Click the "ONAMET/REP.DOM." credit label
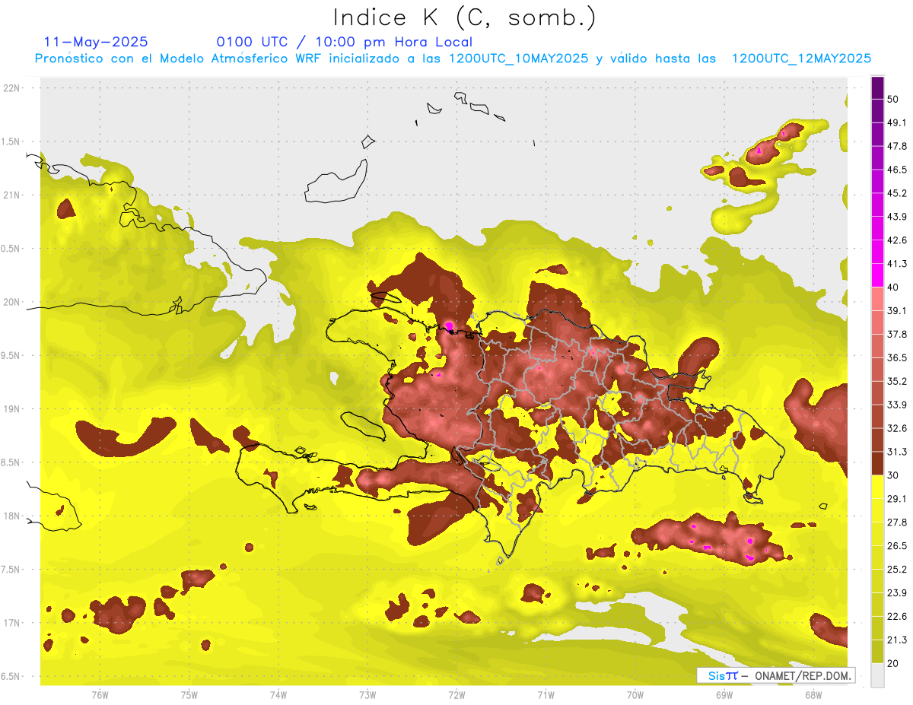The height and width of the screenshot is (705, 913). point(803,675)
